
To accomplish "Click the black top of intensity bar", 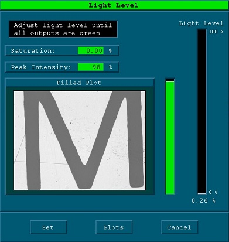I will [x=170, y=80].
